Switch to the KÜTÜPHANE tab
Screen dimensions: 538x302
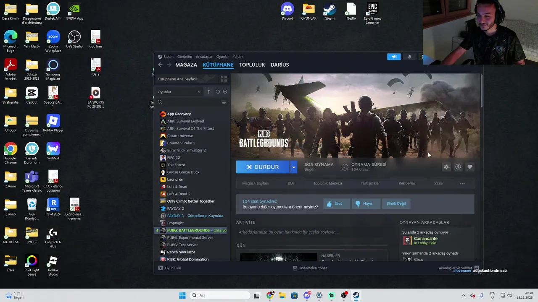(x=218, y=65)
